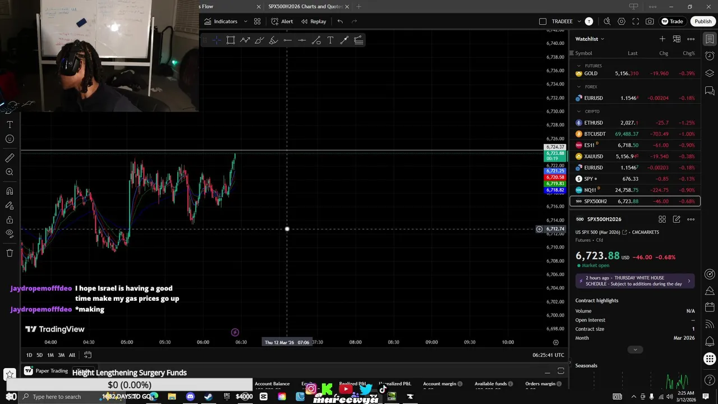Create a new Alert

(282, 21)
